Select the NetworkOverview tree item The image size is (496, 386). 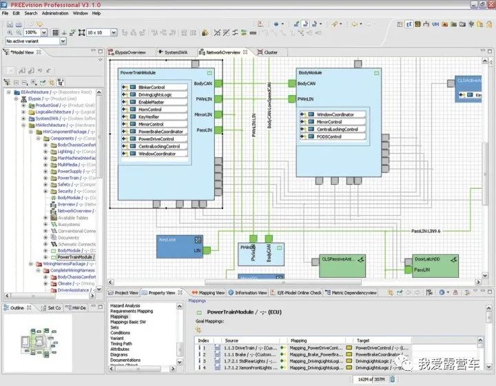[72, 211]
